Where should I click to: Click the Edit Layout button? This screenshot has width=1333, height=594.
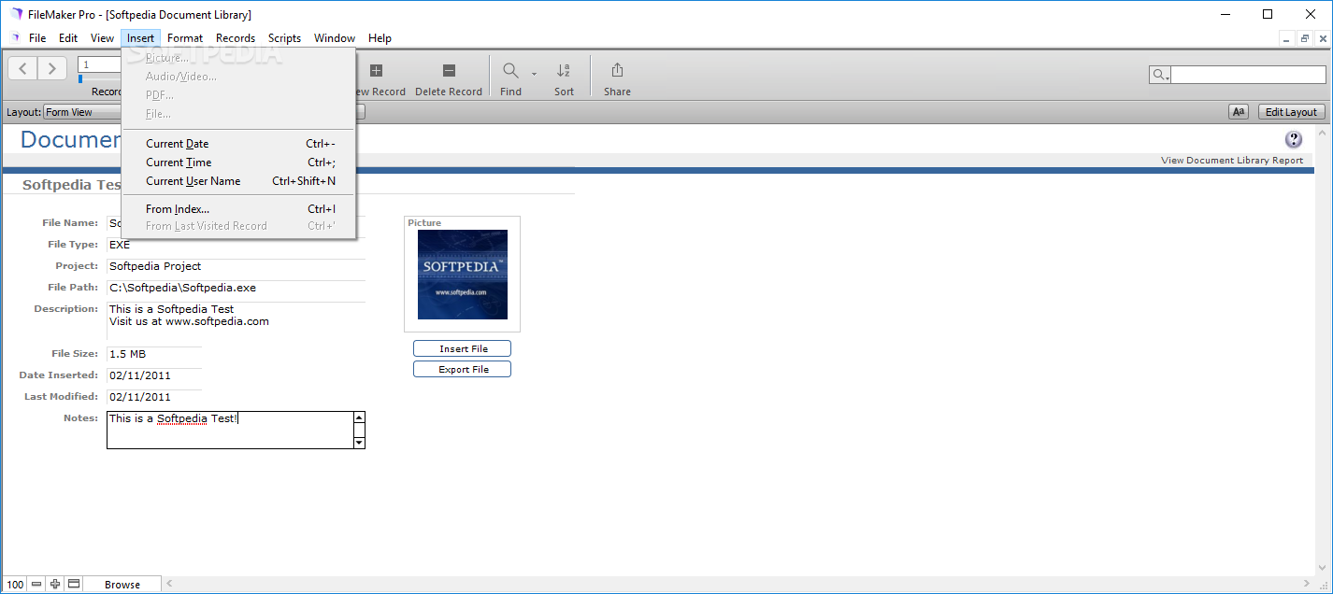(x=1291, y=112)
